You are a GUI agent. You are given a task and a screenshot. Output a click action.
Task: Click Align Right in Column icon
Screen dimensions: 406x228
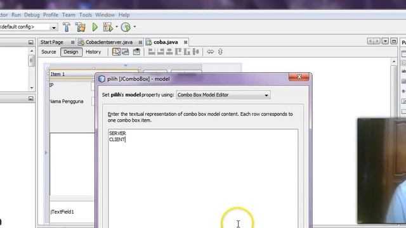tap(160, 52)
